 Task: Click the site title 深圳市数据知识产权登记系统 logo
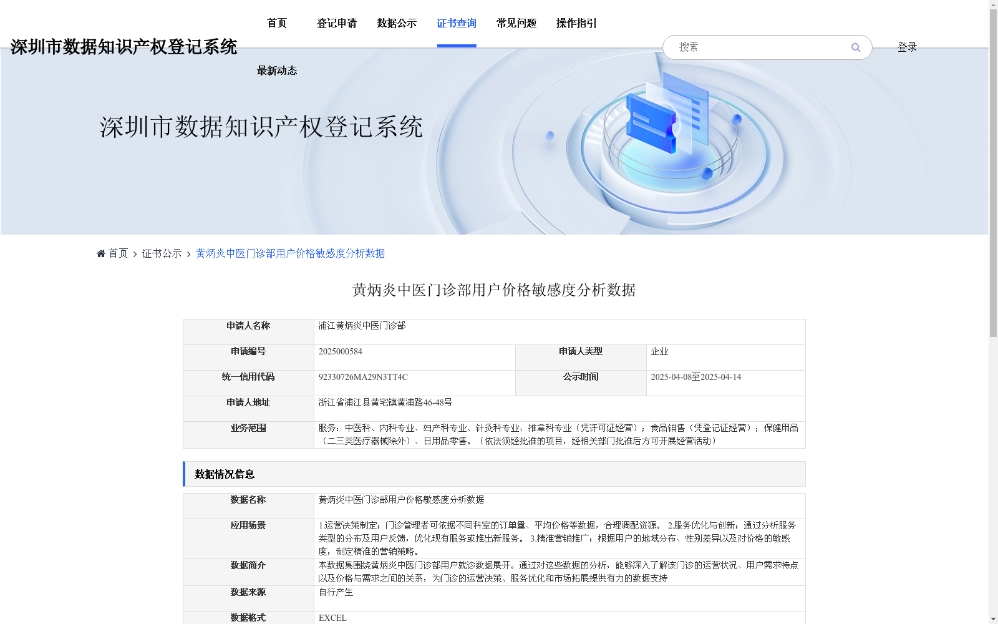124,47
